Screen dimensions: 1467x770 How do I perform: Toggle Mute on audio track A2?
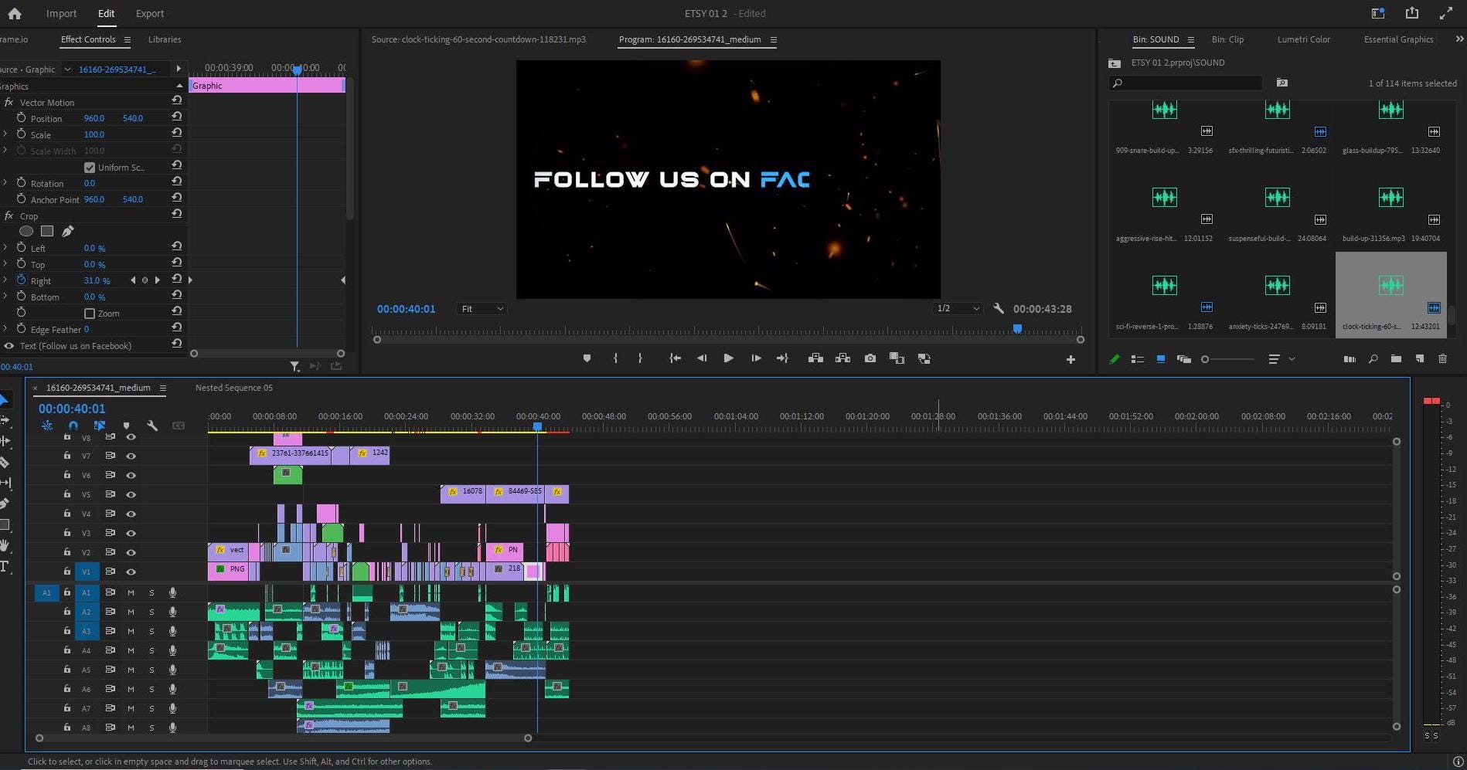tap(131, 612)
